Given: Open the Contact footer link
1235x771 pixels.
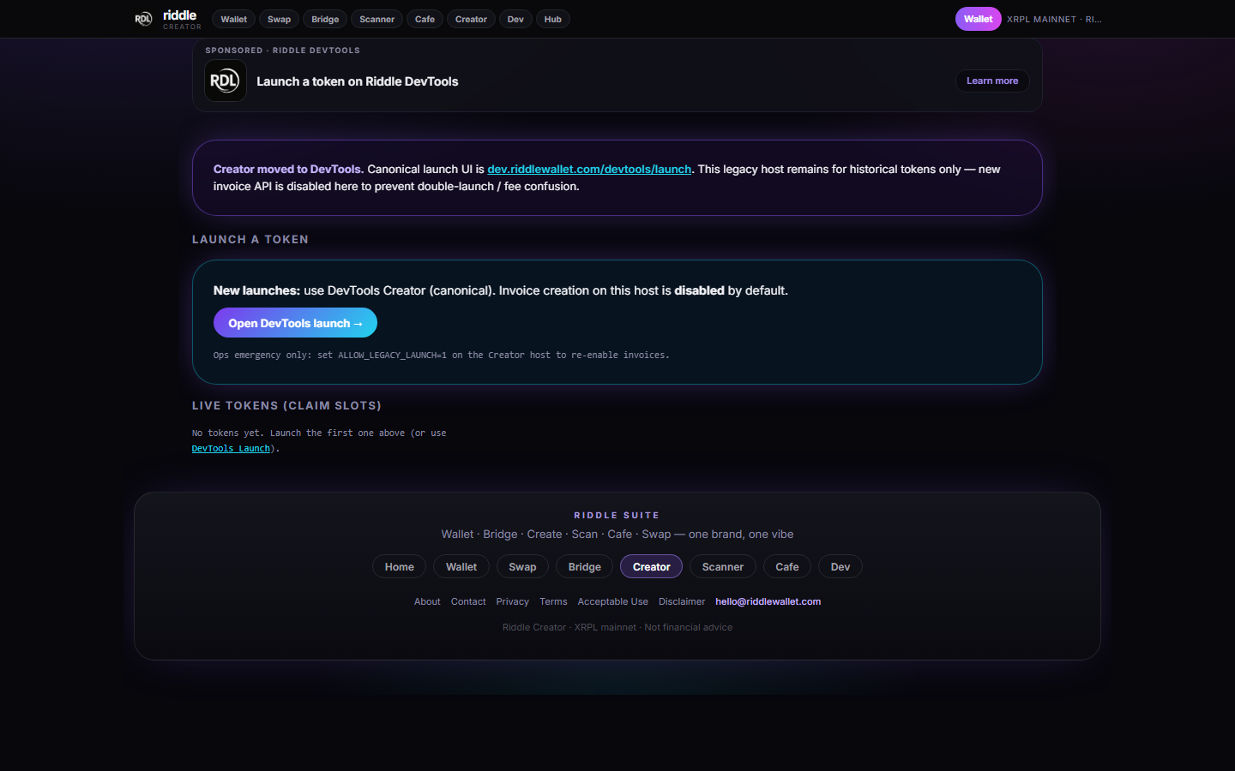Looking at the screenshot, I should [x=468, y=602].
